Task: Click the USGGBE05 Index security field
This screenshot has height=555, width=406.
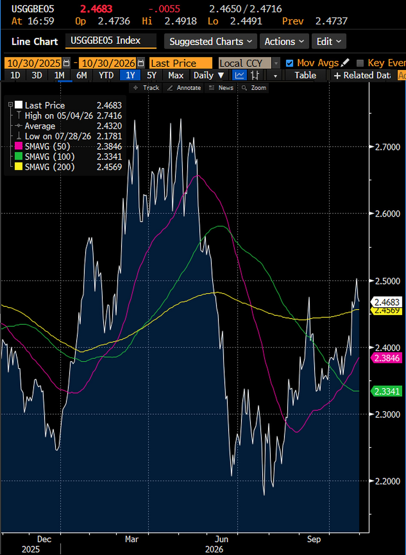Action: pos(111,41)
